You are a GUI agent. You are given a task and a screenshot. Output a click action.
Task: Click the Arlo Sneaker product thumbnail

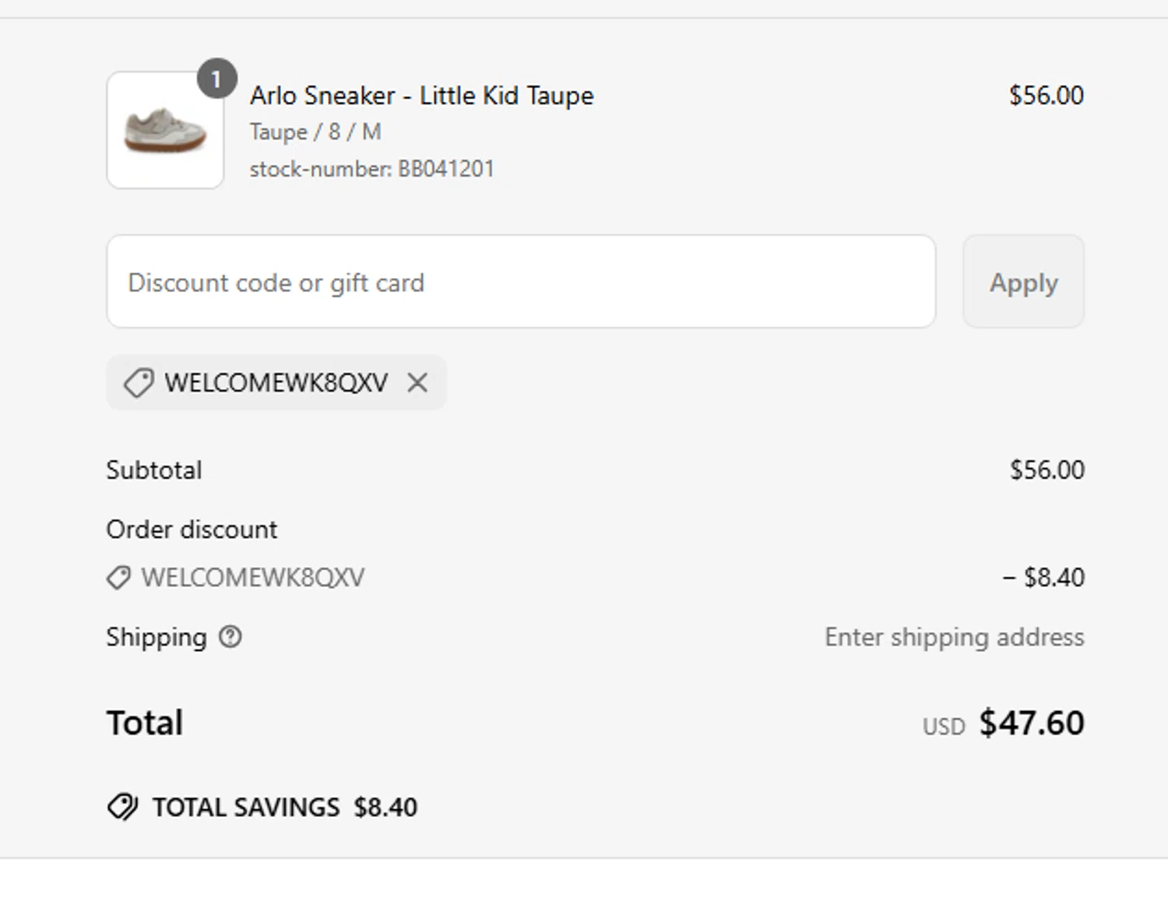click(x=165, y=131)
